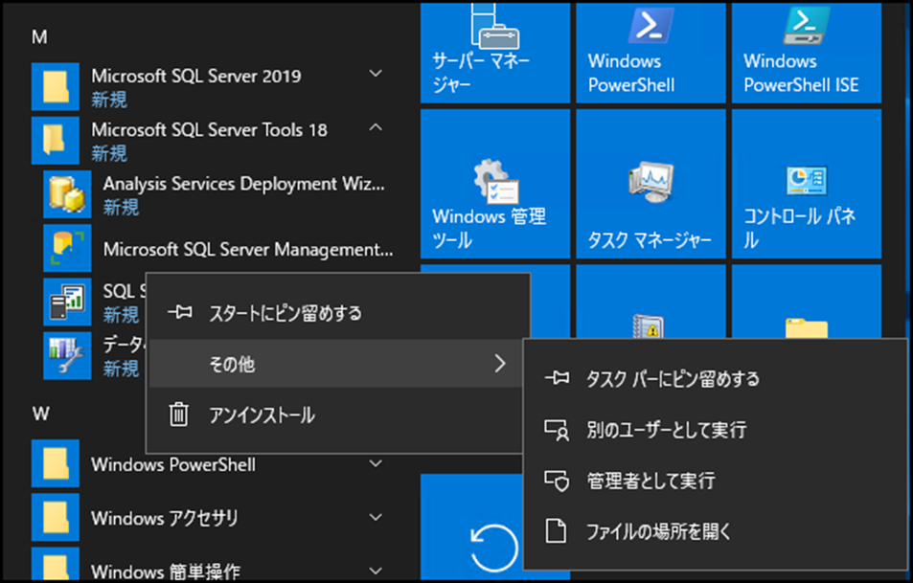Screen dimensions: 913x583
Task: Click the tile with the notebook warning icon
Action: pyautogui.click(x=651, y=301)
